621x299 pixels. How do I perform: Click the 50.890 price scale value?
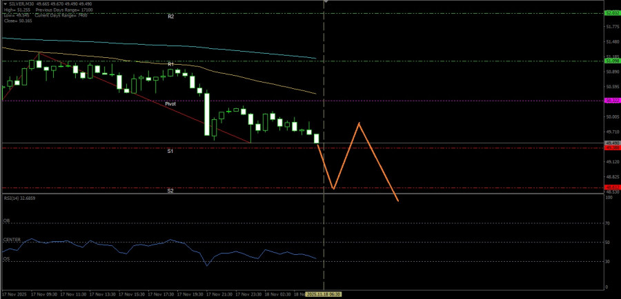(612, 72)
